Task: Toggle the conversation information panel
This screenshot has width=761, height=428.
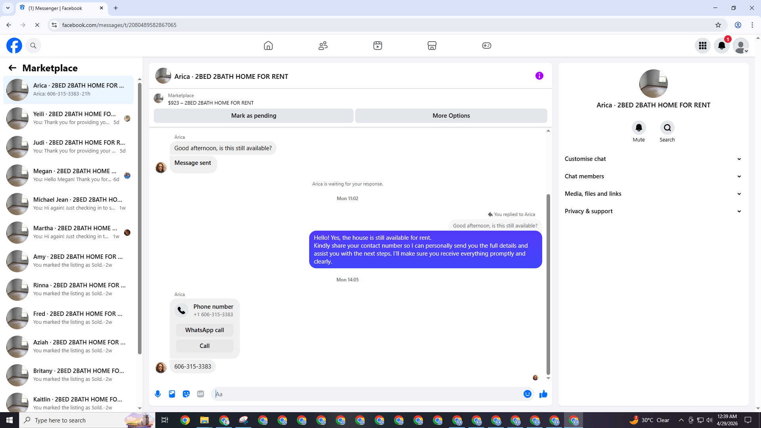Action: [539, 76]
